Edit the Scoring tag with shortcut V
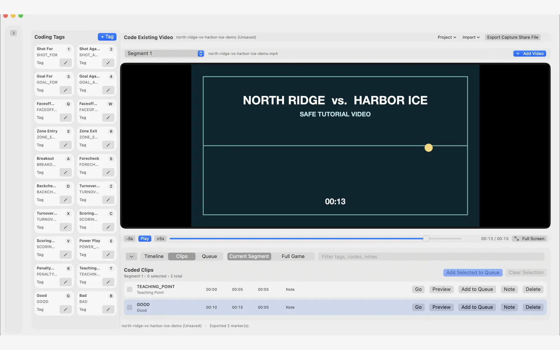The width and height of the screenshot is (560, 350). (x=65, y=255)
